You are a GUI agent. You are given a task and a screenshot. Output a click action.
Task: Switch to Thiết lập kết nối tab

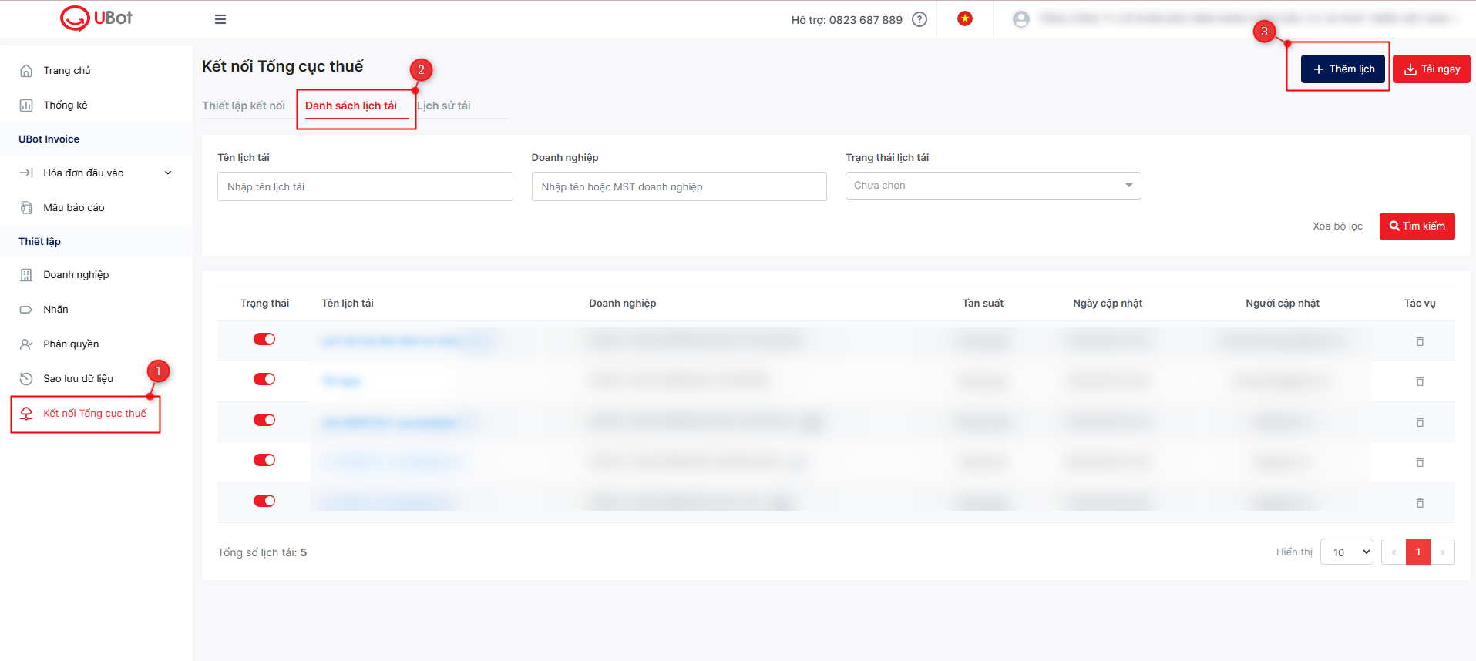pyautogui.click(x=244, y=106)
